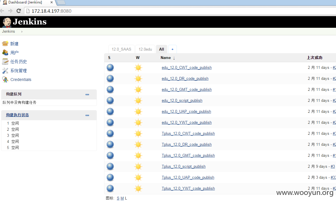Screen dimensions: 336x201
Task: Click sunny weather icon for edu_12.0_DR_code_publish
Action: (138, 78)
